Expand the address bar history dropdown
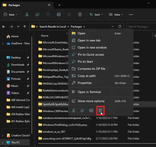The width and height of the screenshot is (156, 147). (x=113, y=27)
